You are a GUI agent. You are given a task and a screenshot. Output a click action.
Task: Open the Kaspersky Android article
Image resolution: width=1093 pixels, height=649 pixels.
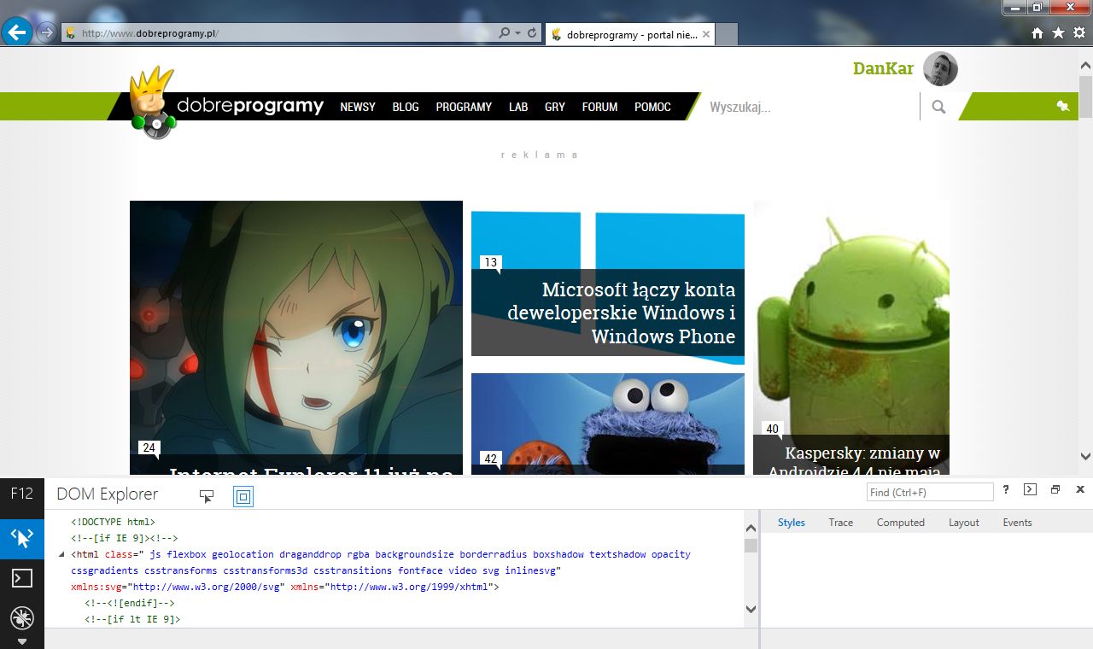851,337
